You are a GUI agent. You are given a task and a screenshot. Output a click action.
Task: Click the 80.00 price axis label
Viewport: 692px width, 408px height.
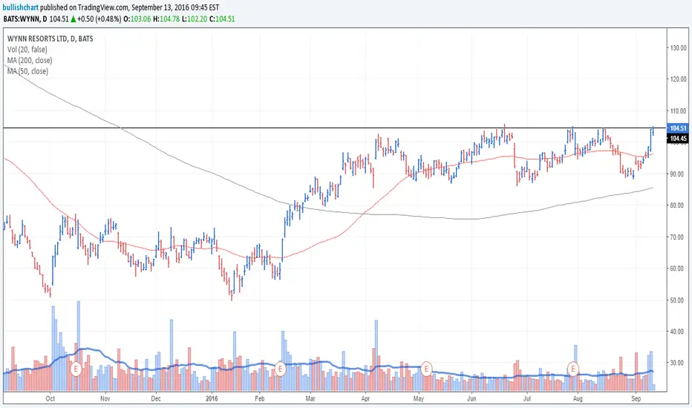coord(679,205)
